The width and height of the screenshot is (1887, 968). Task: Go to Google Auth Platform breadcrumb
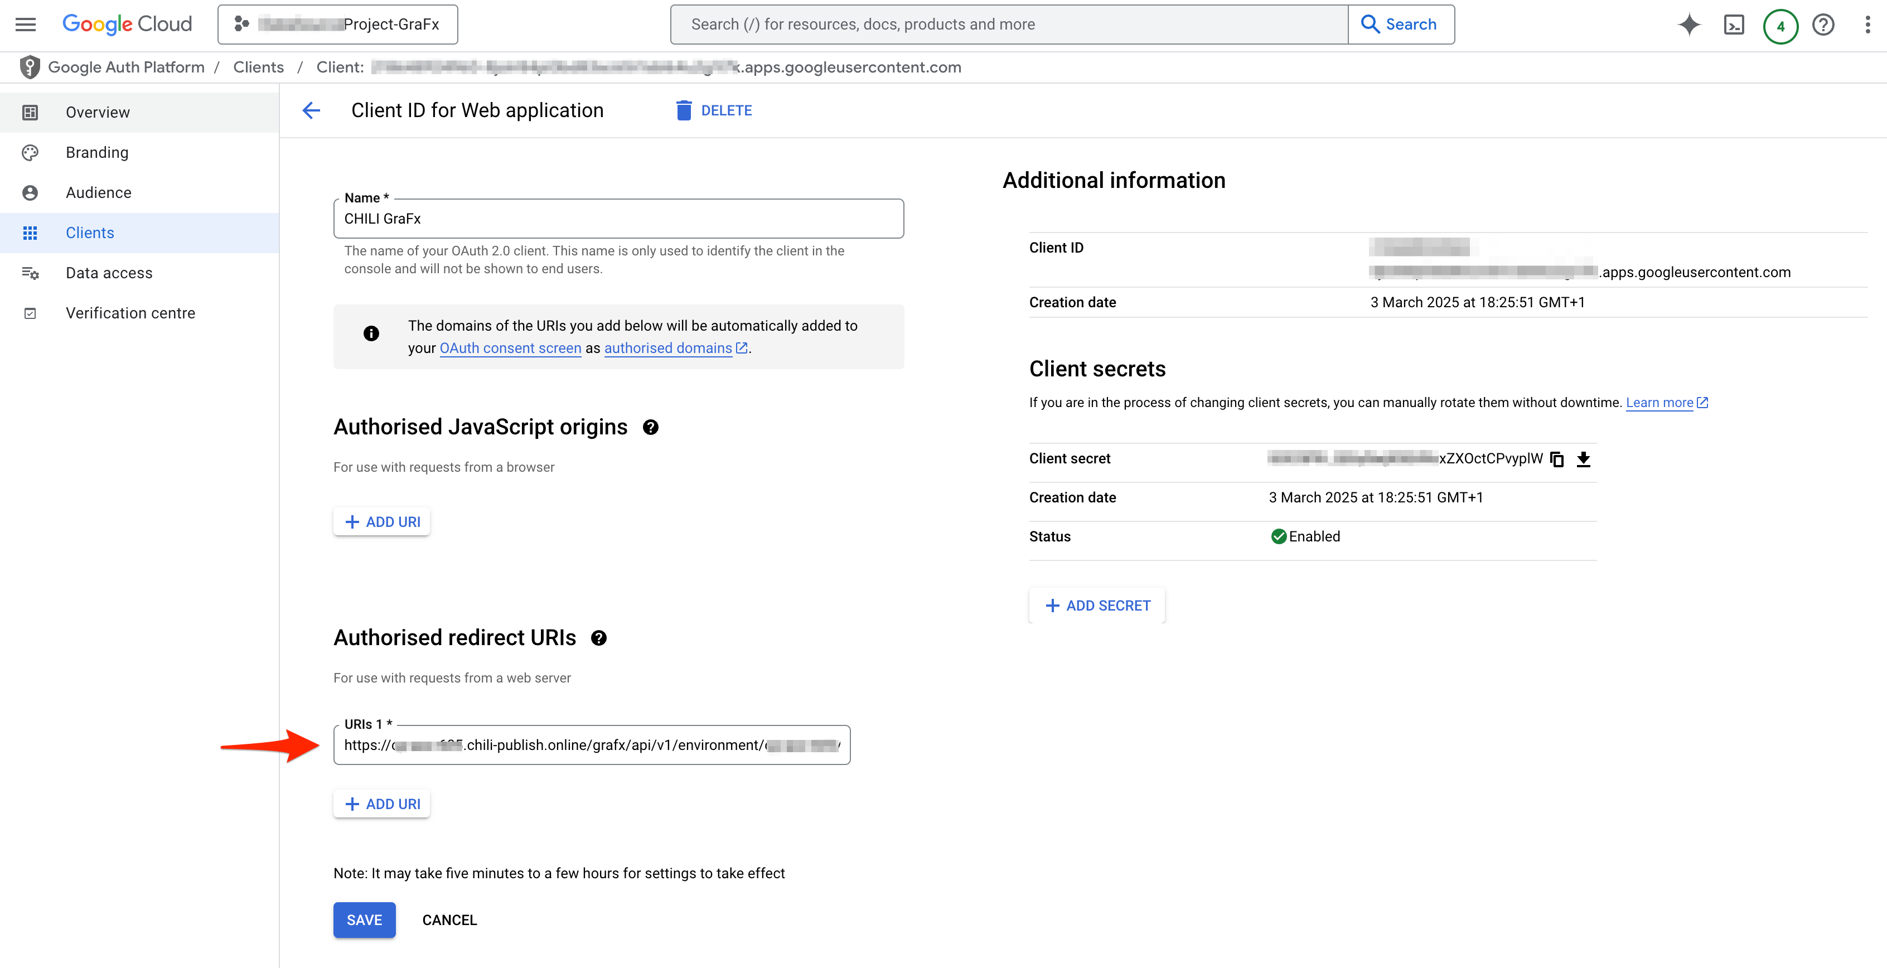(126, 67)
